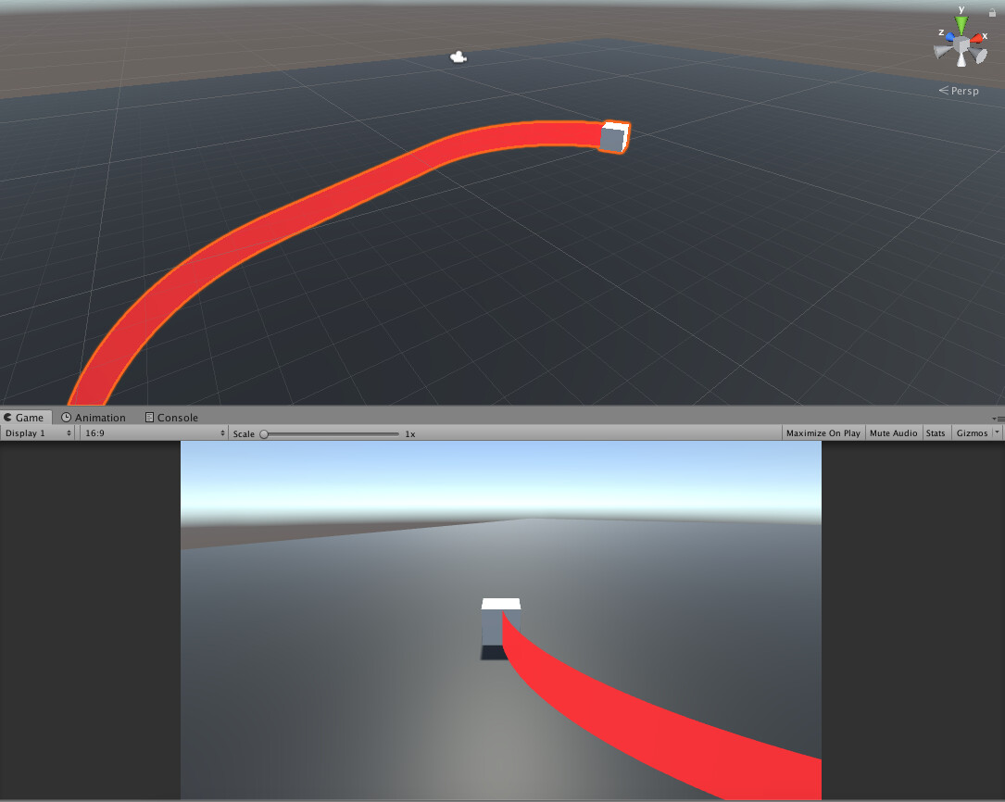The width and height of the screenshot is (1005, 802).
Task: Enable Maximize On Play
Action: 823,432
